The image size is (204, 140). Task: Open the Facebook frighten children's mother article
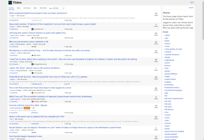point(73,59)
